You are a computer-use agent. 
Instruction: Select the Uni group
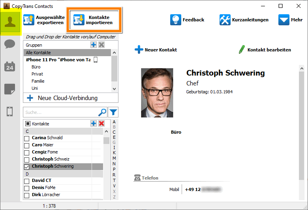(35, 88)
